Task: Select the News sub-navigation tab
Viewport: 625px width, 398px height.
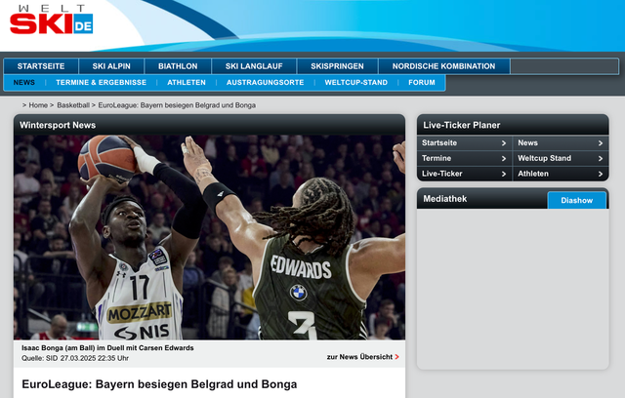Action: (x=24, y=83)
